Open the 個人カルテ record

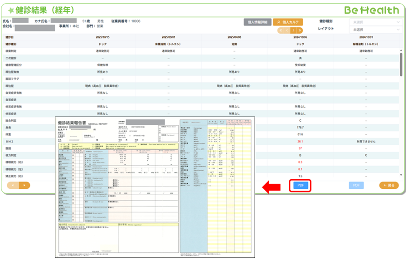click(288, 22)
